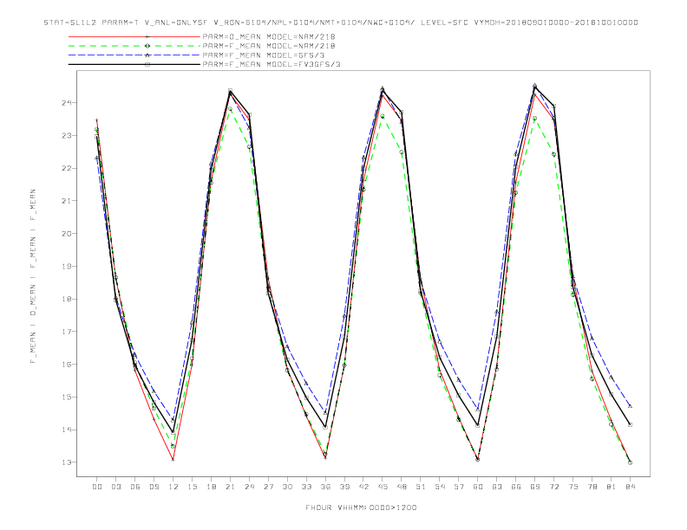Screen dimensions: 687x530
Task: Click y-axis tick label 23
Action: [68, 136]
